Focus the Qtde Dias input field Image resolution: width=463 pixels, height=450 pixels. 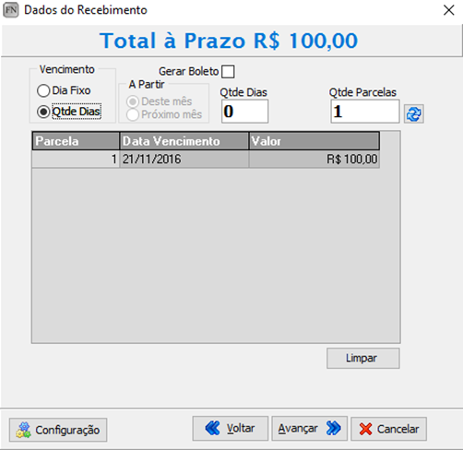244,112
